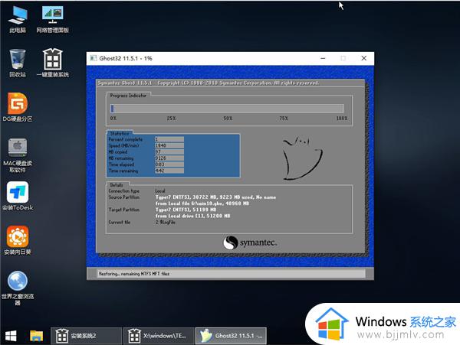Select the MAC硬盘读取软件 icon
Image resolution: width=460 pixels, height=345 pixels.
(x=18, y=155)
